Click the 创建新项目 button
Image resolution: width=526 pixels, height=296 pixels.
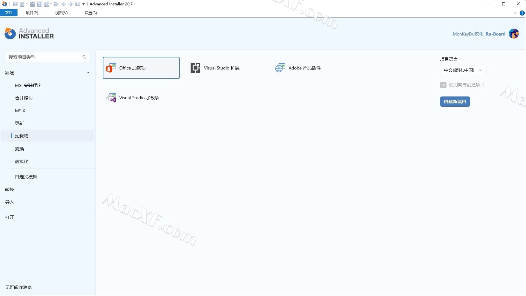point(455,102)
